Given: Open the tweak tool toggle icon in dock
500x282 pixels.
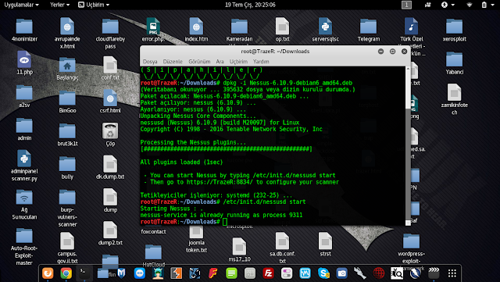Looking at the screenshot, I should pos(287,273).
